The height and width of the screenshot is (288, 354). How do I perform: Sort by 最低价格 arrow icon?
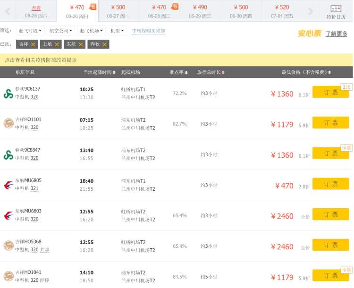(x=329, y=72)
